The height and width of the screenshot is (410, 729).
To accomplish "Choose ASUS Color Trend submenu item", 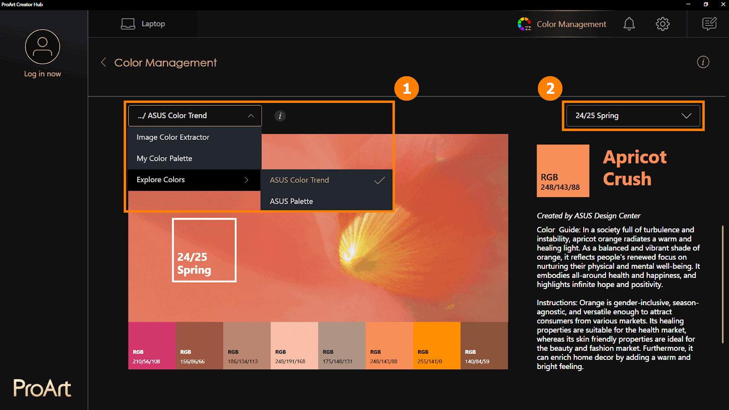I will (327, 180).
